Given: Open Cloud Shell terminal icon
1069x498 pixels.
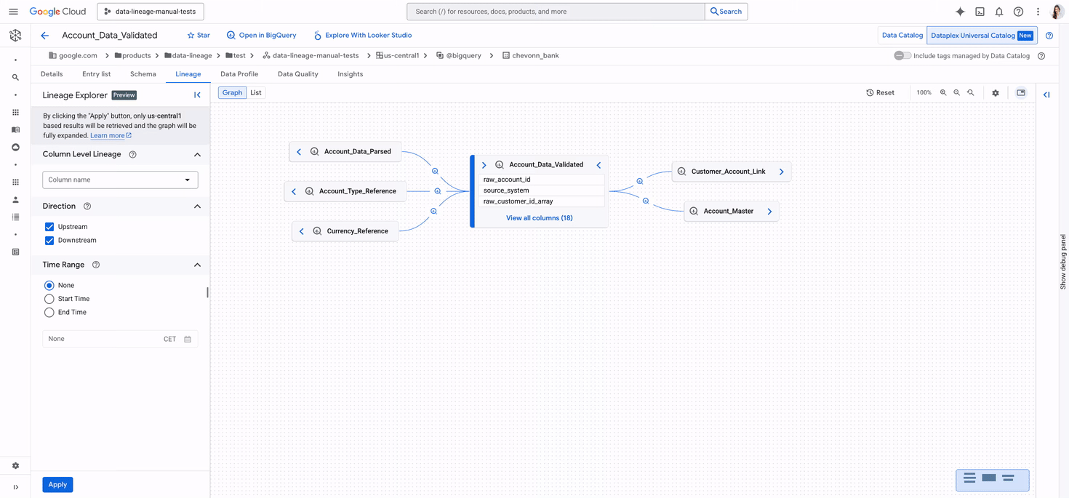Looking at the screenshot, I should coord(980,12).
